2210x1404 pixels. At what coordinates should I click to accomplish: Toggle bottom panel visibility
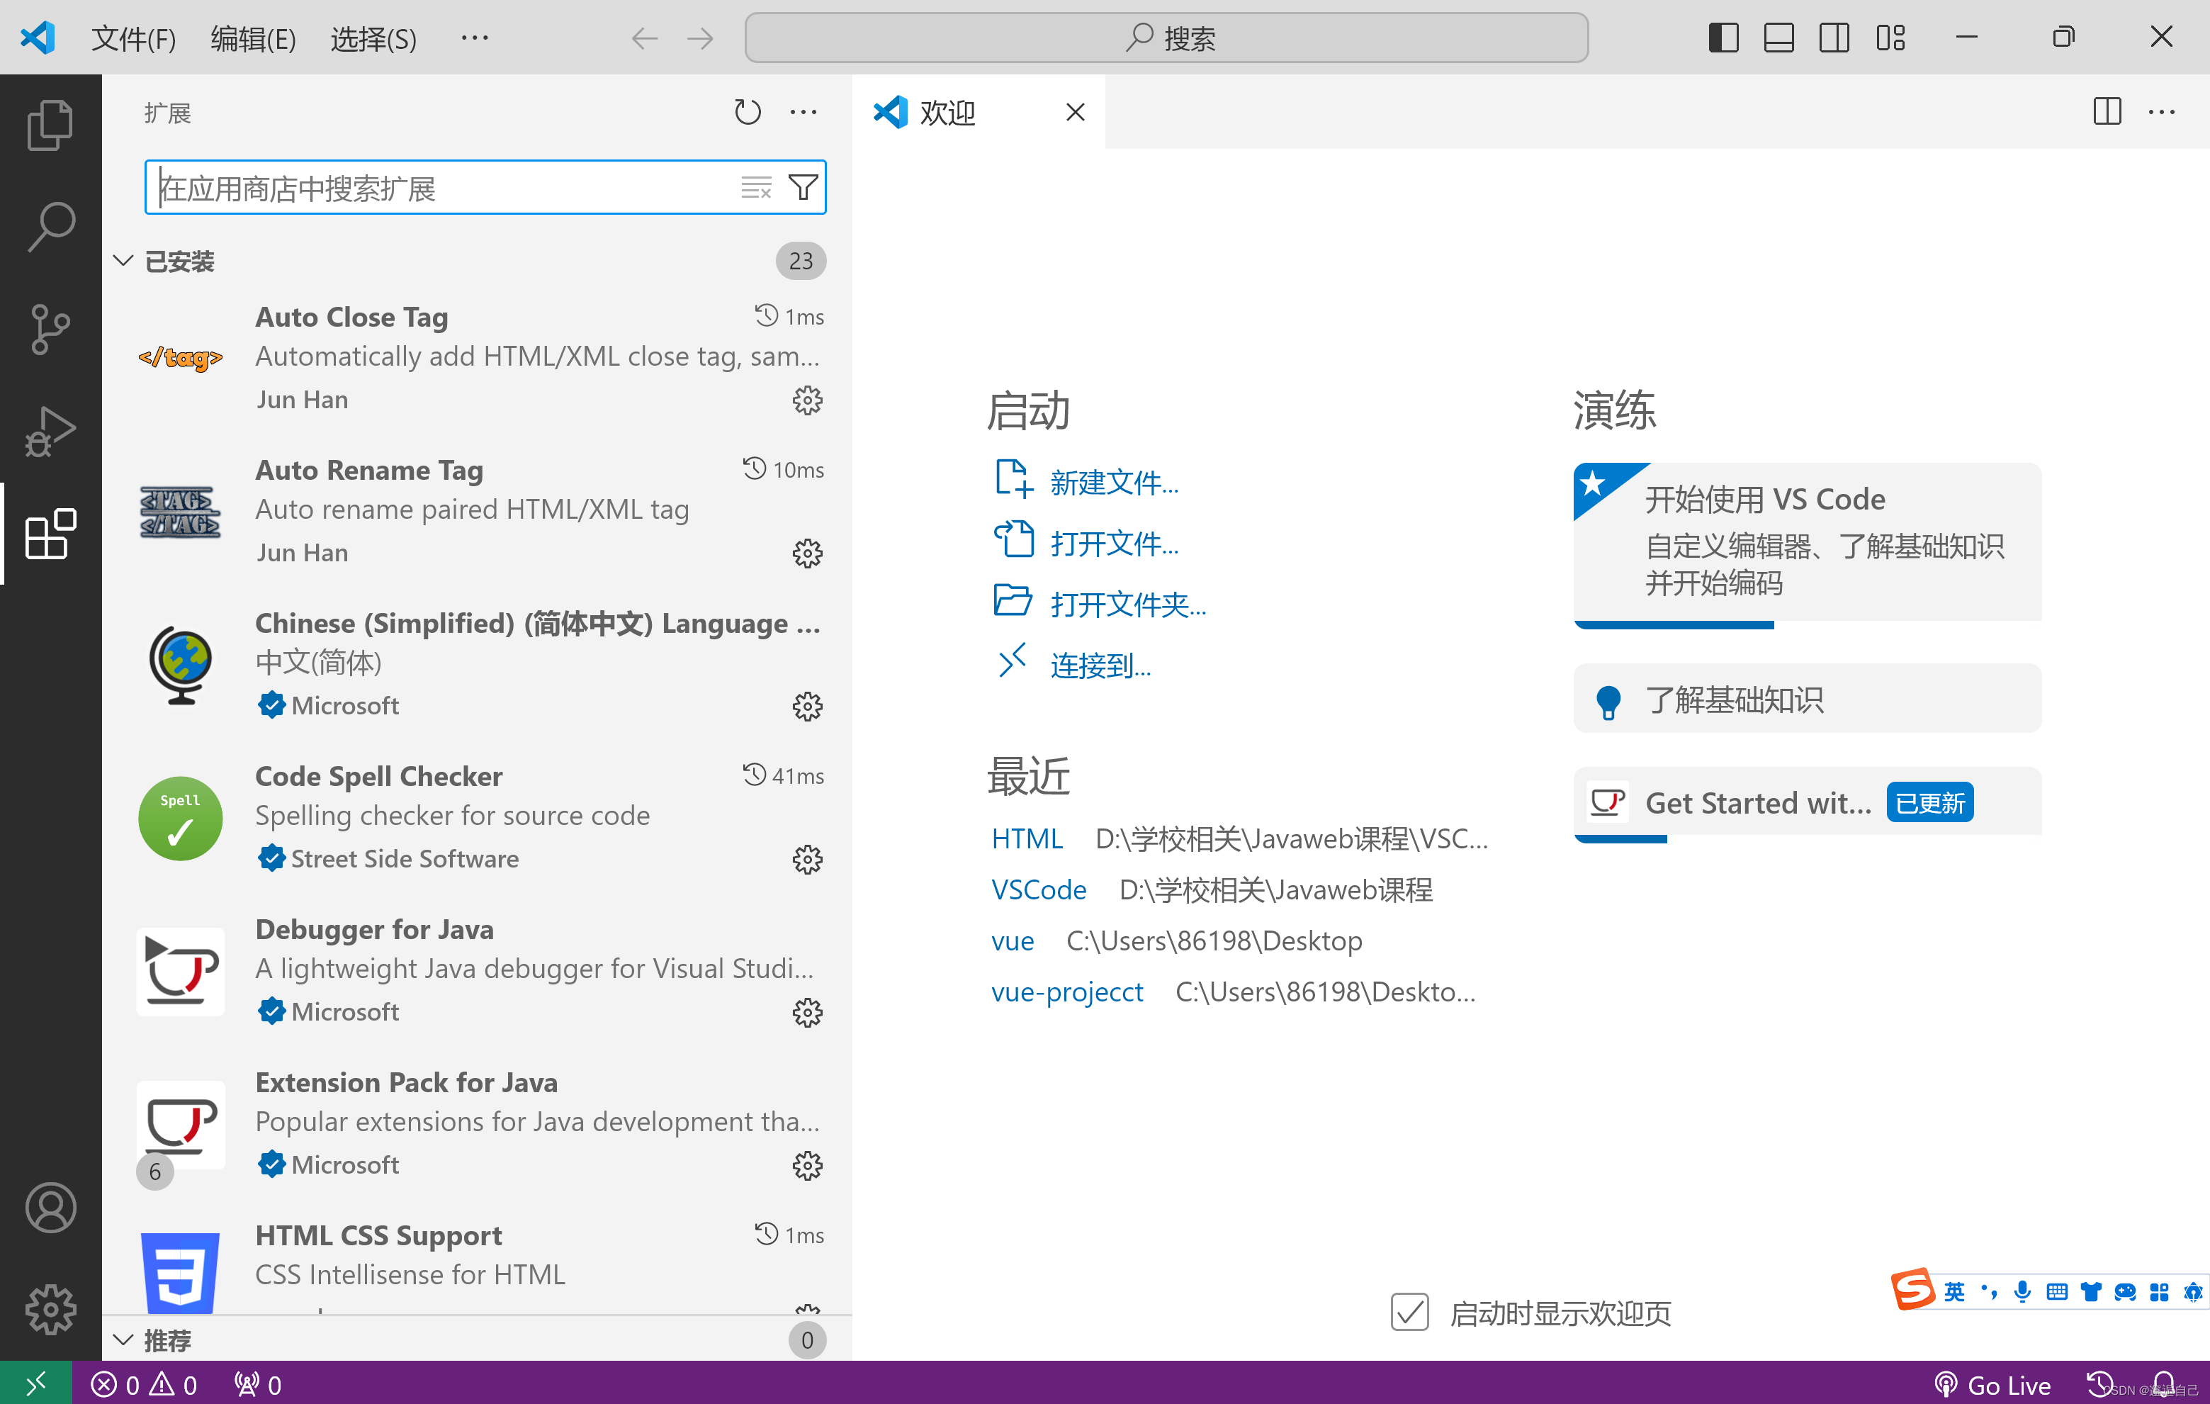1778,38
